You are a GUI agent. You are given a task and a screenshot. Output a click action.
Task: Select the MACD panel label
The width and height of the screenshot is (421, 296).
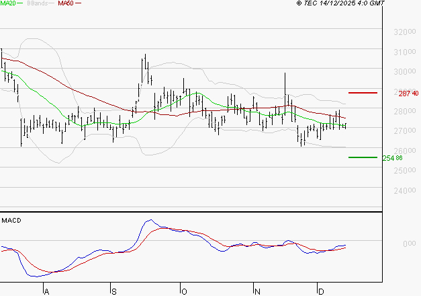pyautogui.click(x=11, y=221)
